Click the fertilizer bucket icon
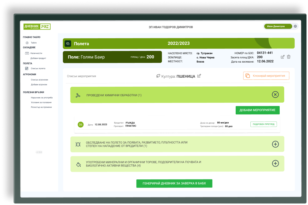Viewport: 308px width, 205px height. tap(78, 164)
